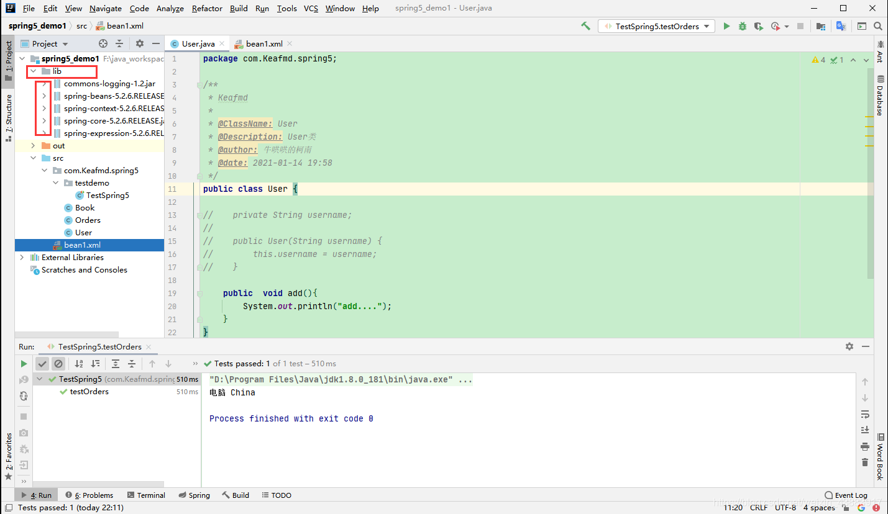Viewport: 888px width, 514px height.
Task: Open the Spring tool window
Action: coord(194,495)
